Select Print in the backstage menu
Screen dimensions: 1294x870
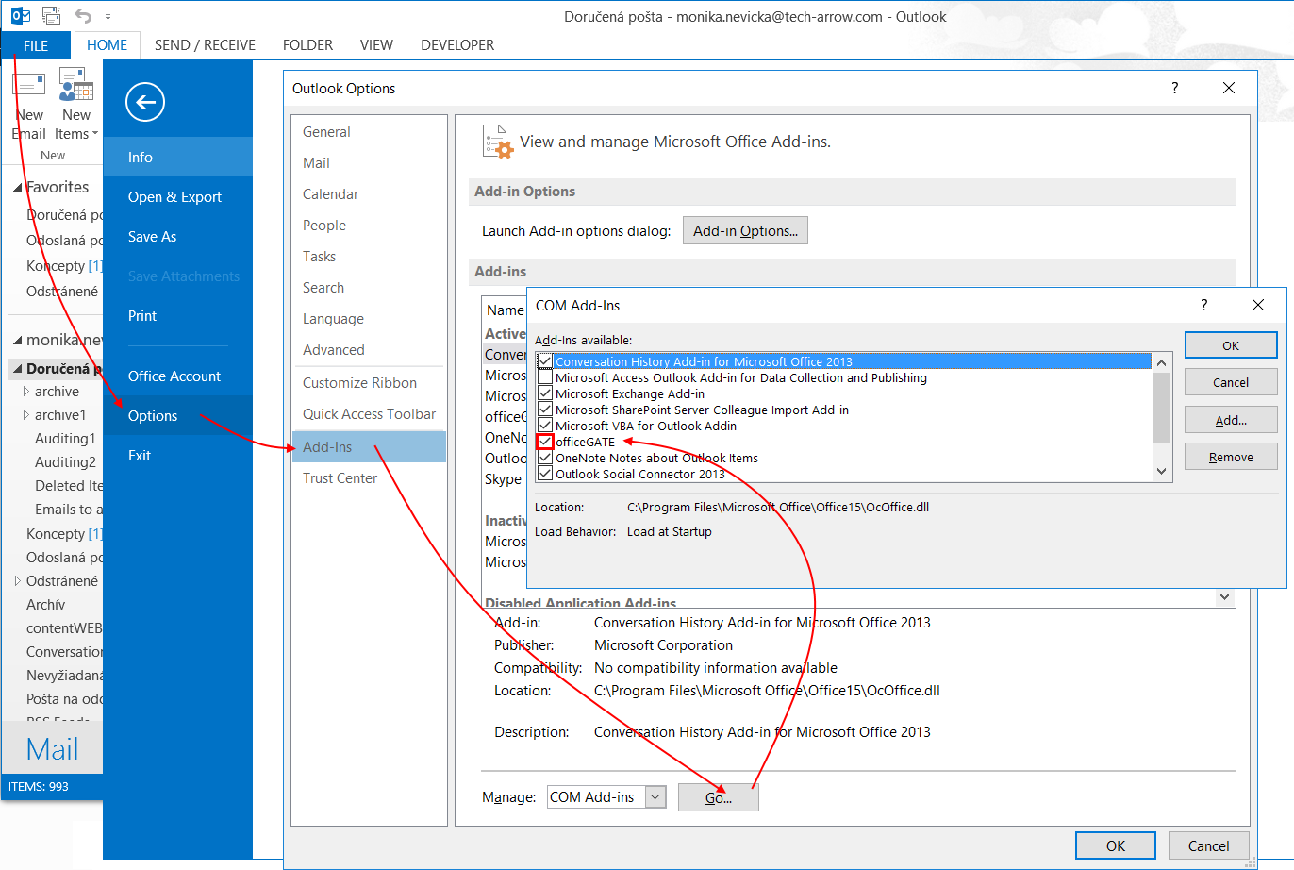point(142,316)
